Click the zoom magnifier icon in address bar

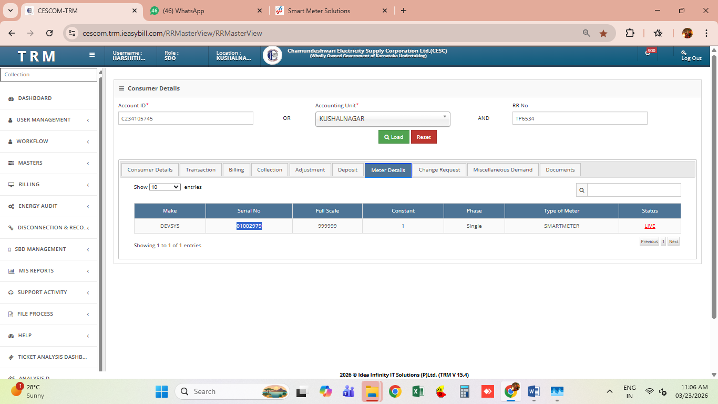click(587, 33)
